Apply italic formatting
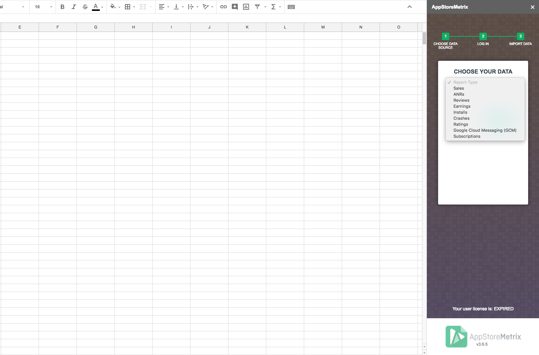Screen dimensions: 539x355 tap(74, 7)
